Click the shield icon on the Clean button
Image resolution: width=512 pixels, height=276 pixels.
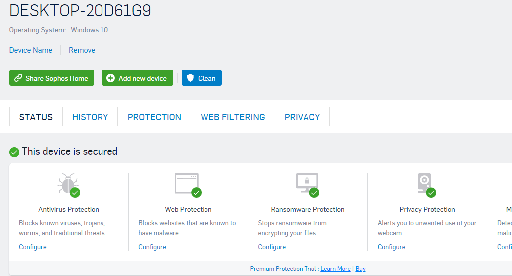(191, 78)
